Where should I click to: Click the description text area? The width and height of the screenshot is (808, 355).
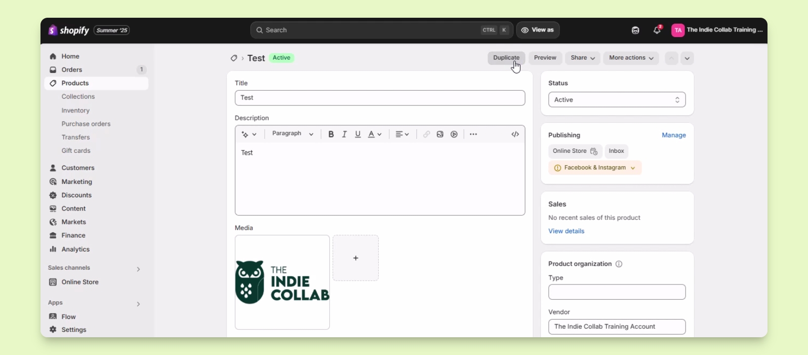(x=380, y=178)
